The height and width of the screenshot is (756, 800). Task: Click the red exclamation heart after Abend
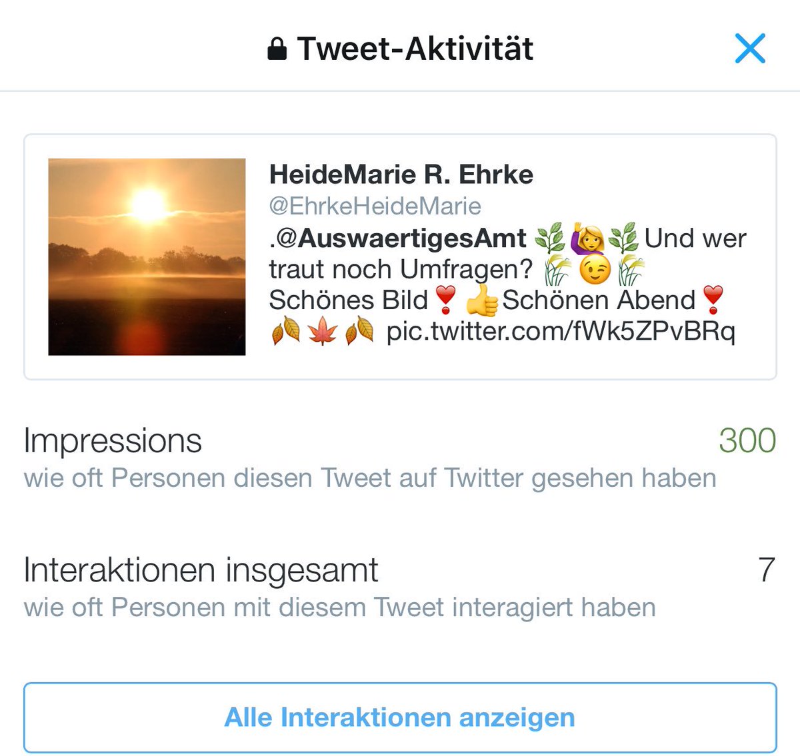[713, 300]
